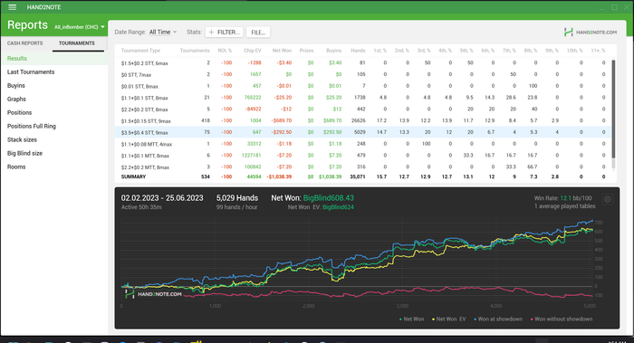Select Positions Full Ring report
Viewport: 634px width, 343px height.
pyautogui.click(x=32, y=126)
